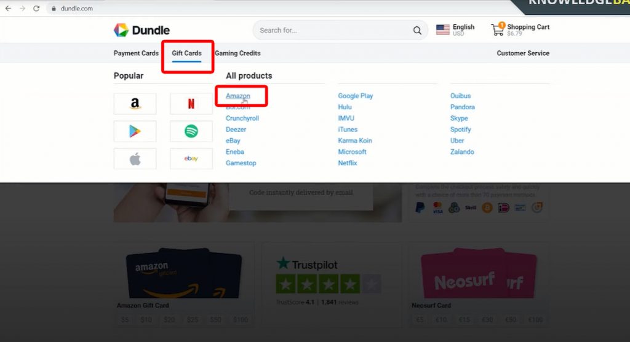Open the Amazon link in All products
630x342 pixels.
point(238,96)
